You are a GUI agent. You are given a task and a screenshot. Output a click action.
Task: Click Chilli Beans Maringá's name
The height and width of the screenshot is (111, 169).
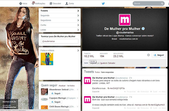click(x=59, y=106)
